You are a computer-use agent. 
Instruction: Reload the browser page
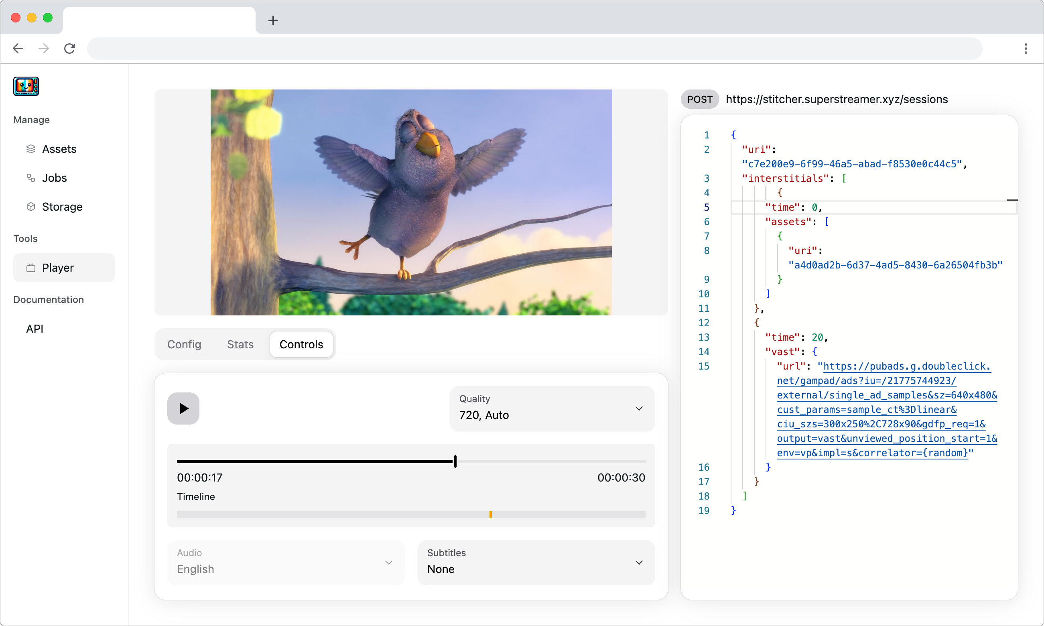coord(69,49)
